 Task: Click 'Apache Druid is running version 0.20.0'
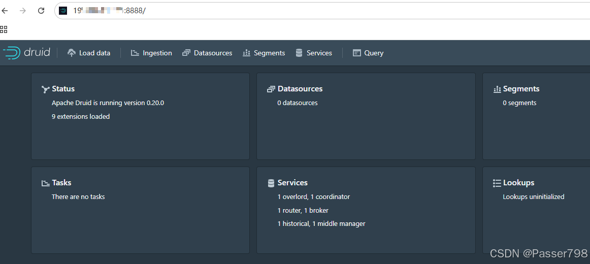click(x=108, y=103)
